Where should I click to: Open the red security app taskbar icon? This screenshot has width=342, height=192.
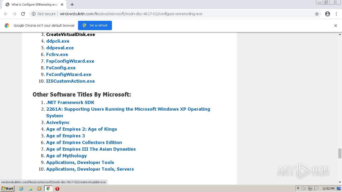[57, 189]
